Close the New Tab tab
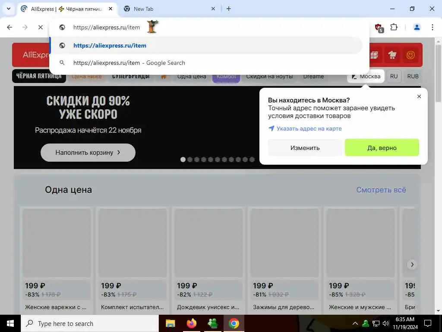The image size is (442, 332). pyautogui.click(x=213, y=9)
